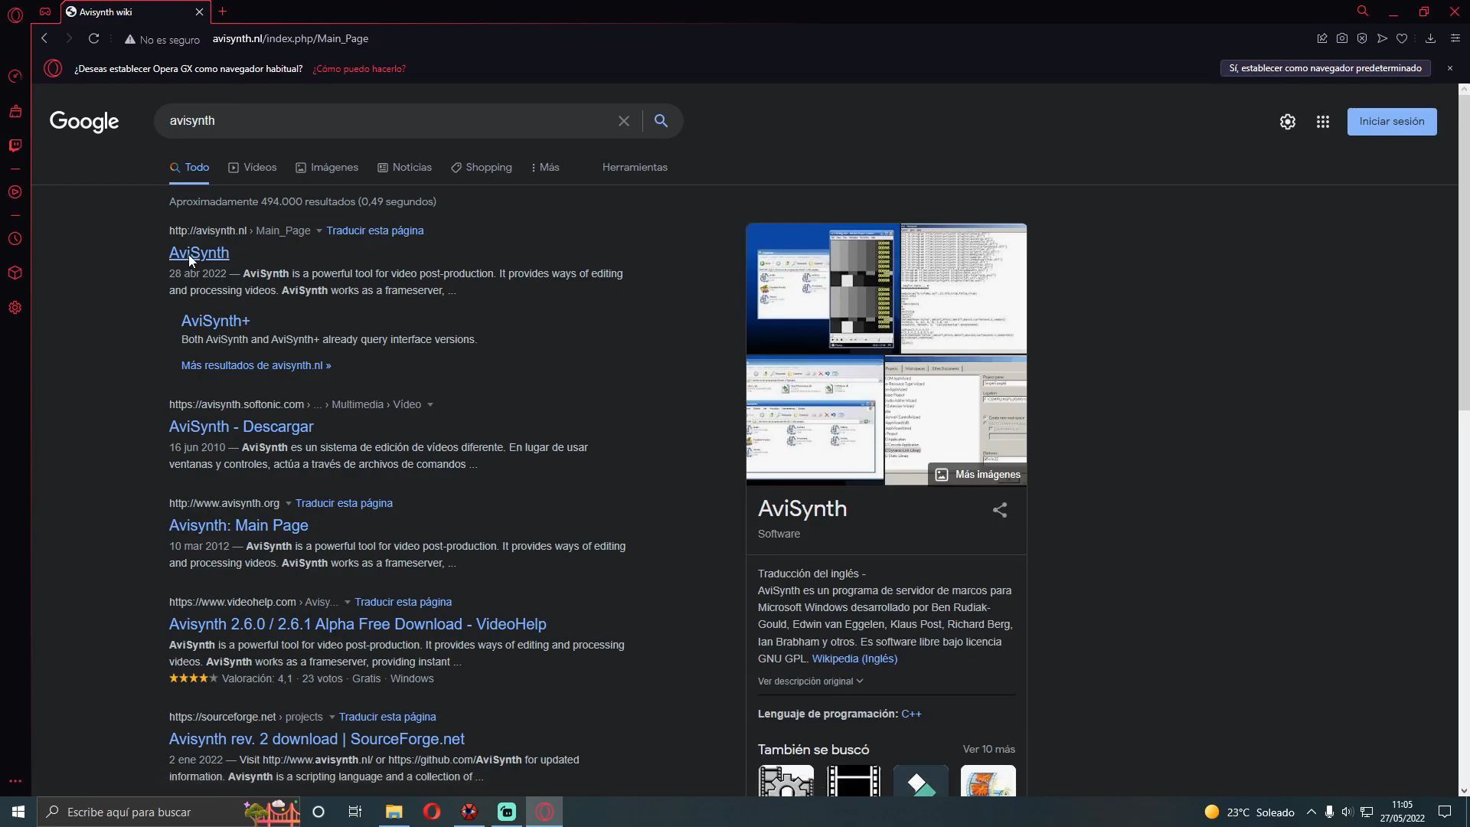Open Google apps grid
This screenshot has width=1470, height=827.
1323,122
